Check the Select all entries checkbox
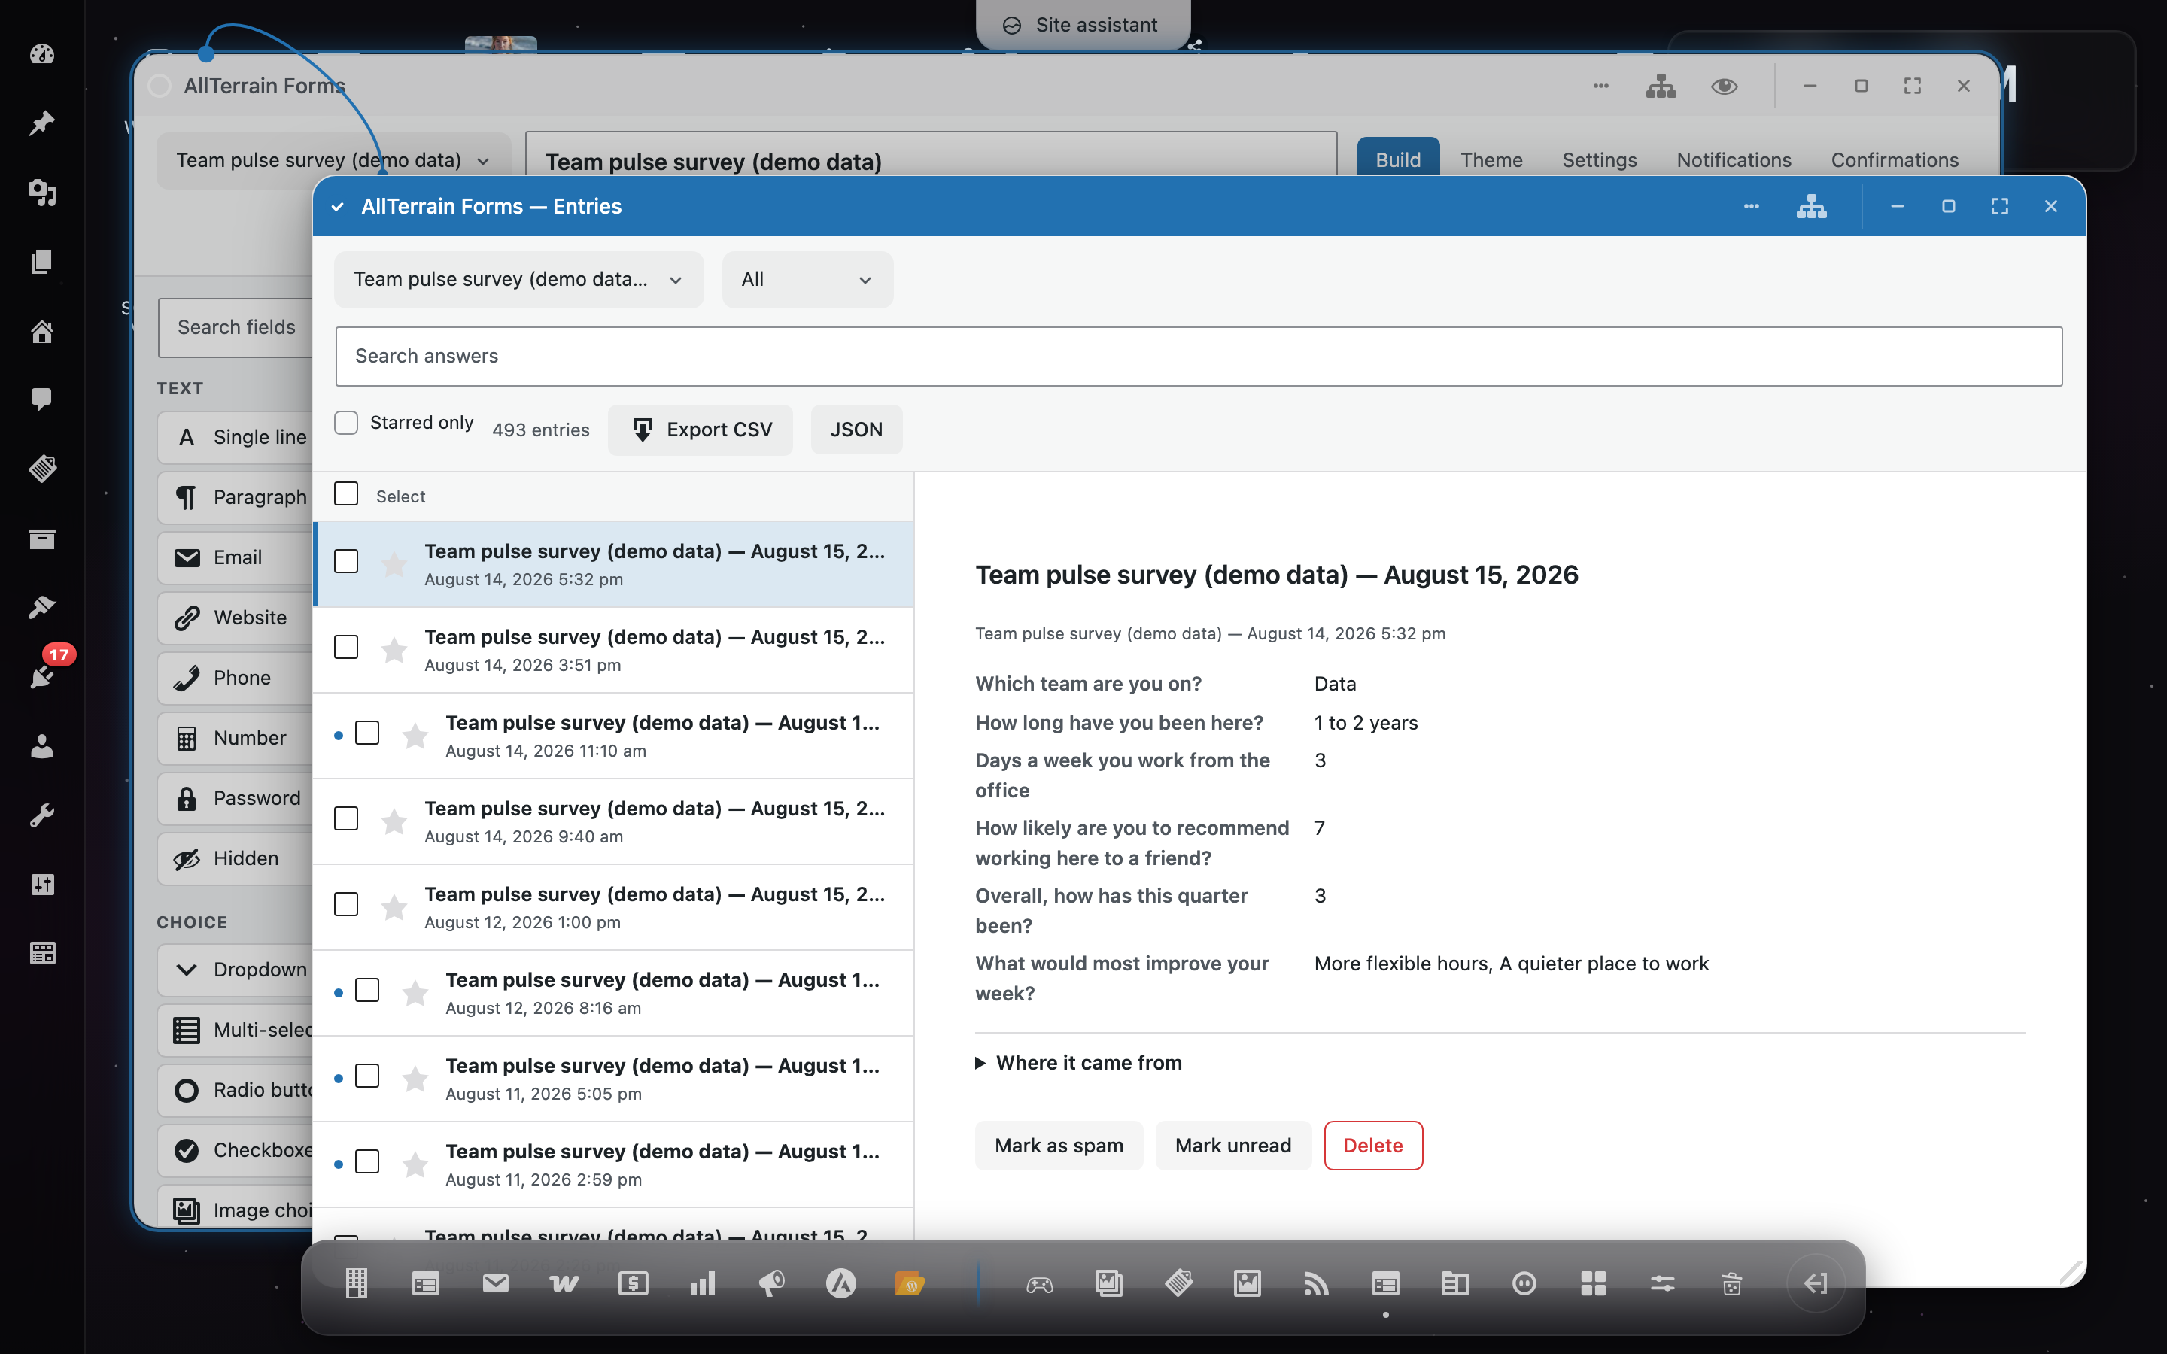This screenshot has width=2167, height=1354. [345, 494]
